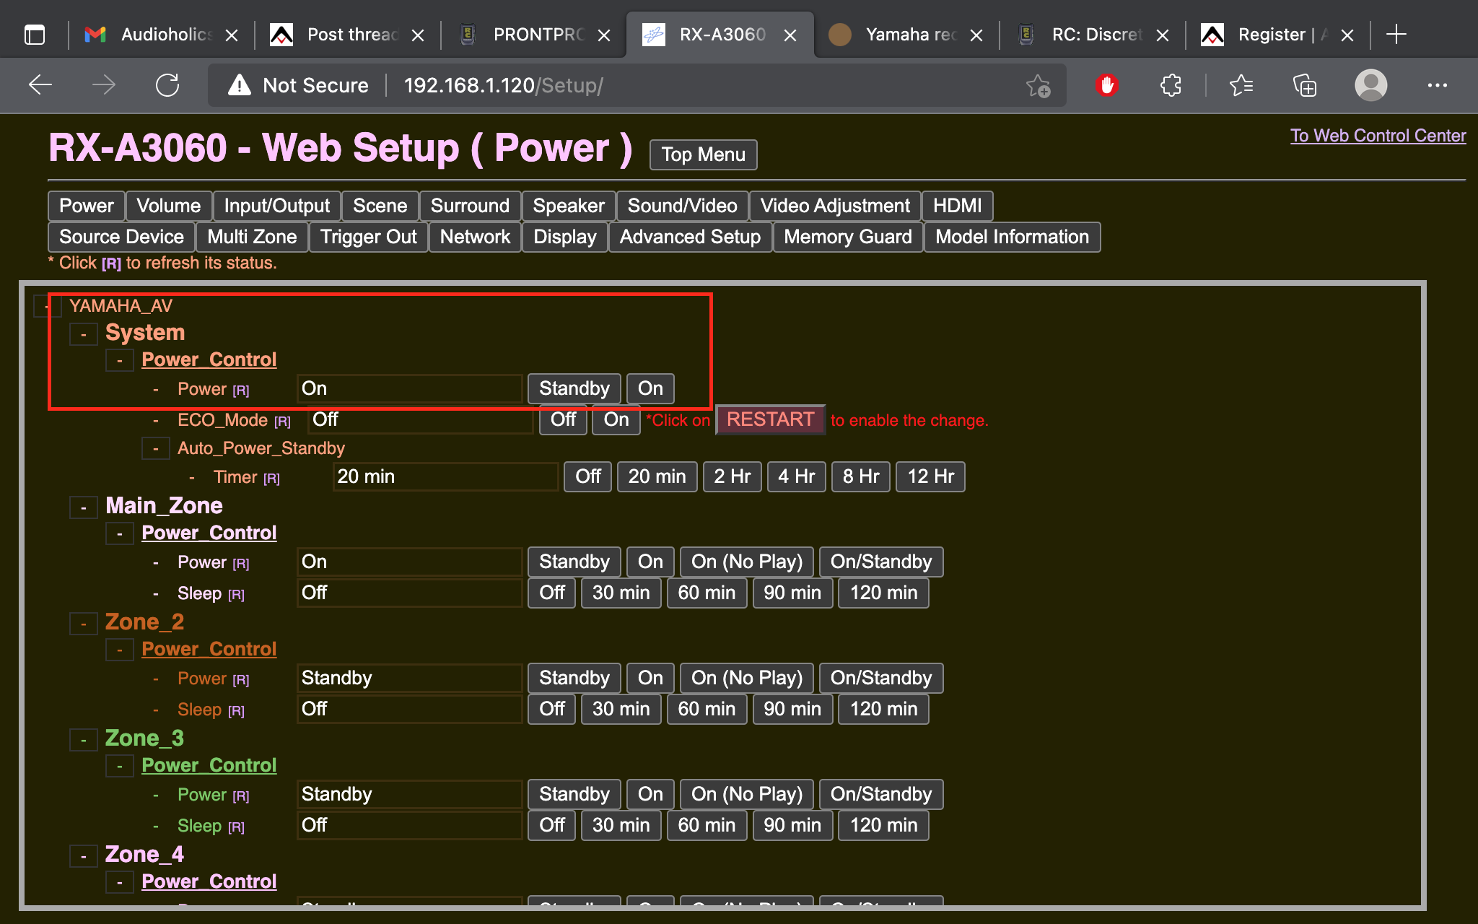
Task: Open the user profile avatar
Action: (x=1370, y=85)
